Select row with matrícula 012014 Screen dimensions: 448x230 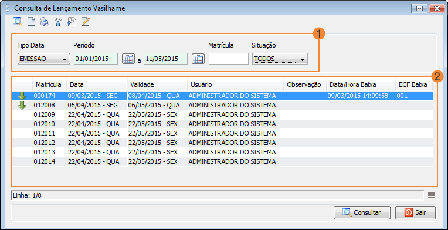point(222,161)
